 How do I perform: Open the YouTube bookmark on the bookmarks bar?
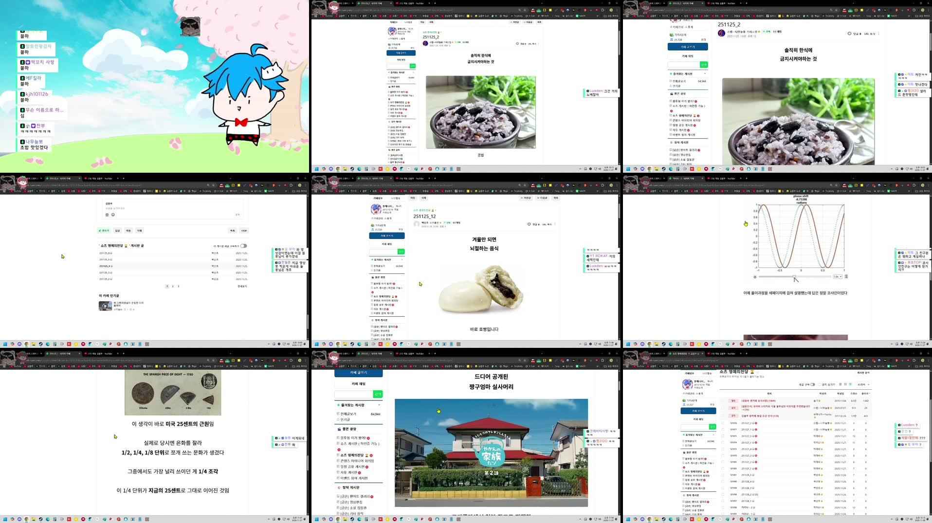pyautogui.click(x=326, y=16)
